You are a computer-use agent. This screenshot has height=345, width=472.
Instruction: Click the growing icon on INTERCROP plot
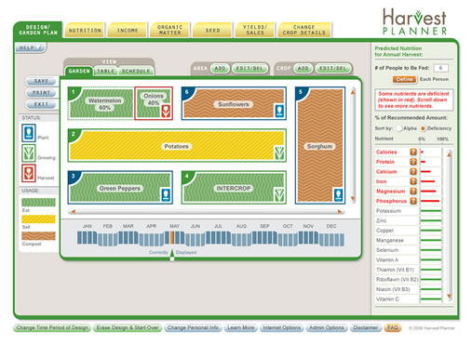pyautogui.click(x=279, y=194)
